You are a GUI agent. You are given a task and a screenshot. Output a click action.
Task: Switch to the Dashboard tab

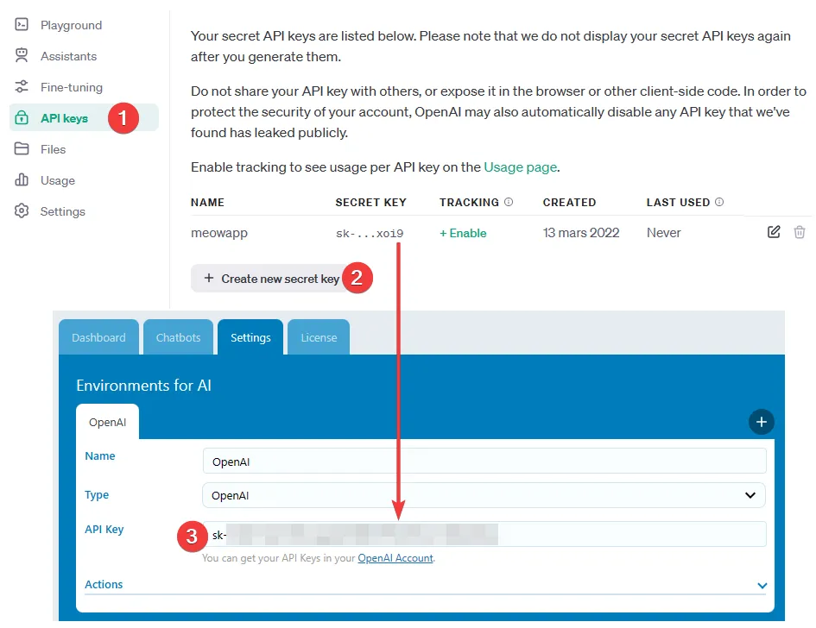pos(99,337)
